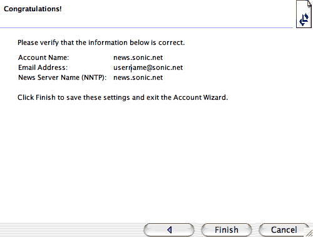Click news.sonic.net beside News Server Name
Viewport: 313px width, 237px height.
coord(138,77)
